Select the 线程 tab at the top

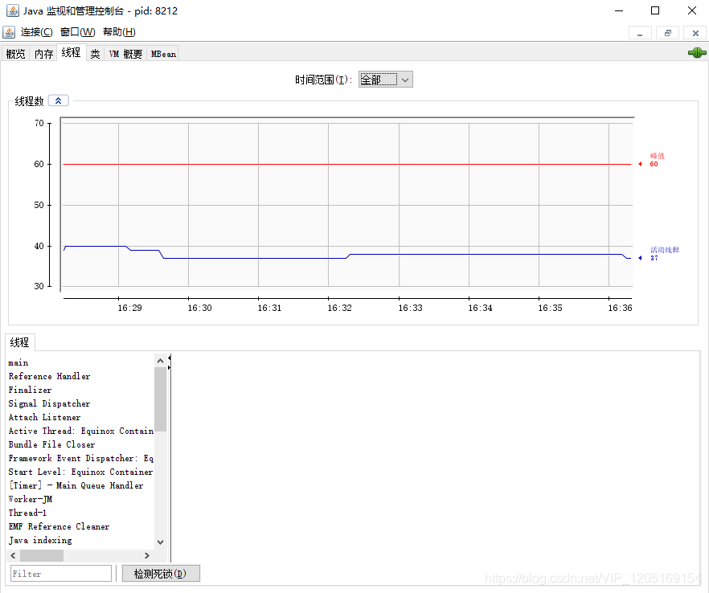click(x=71, y=52)
